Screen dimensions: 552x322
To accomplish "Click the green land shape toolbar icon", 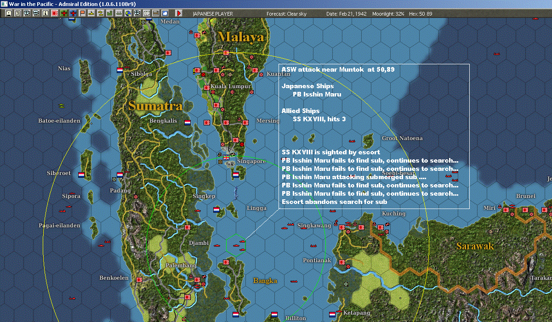I will (110, 13).
